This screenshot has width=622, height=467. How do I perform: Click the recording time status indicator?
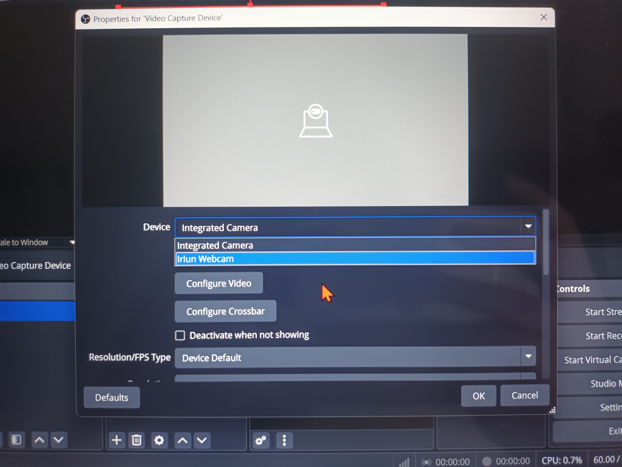pos(507,461)
